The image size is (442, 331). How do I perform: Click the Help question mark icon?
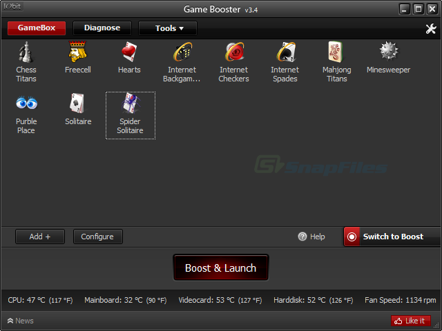302,237
